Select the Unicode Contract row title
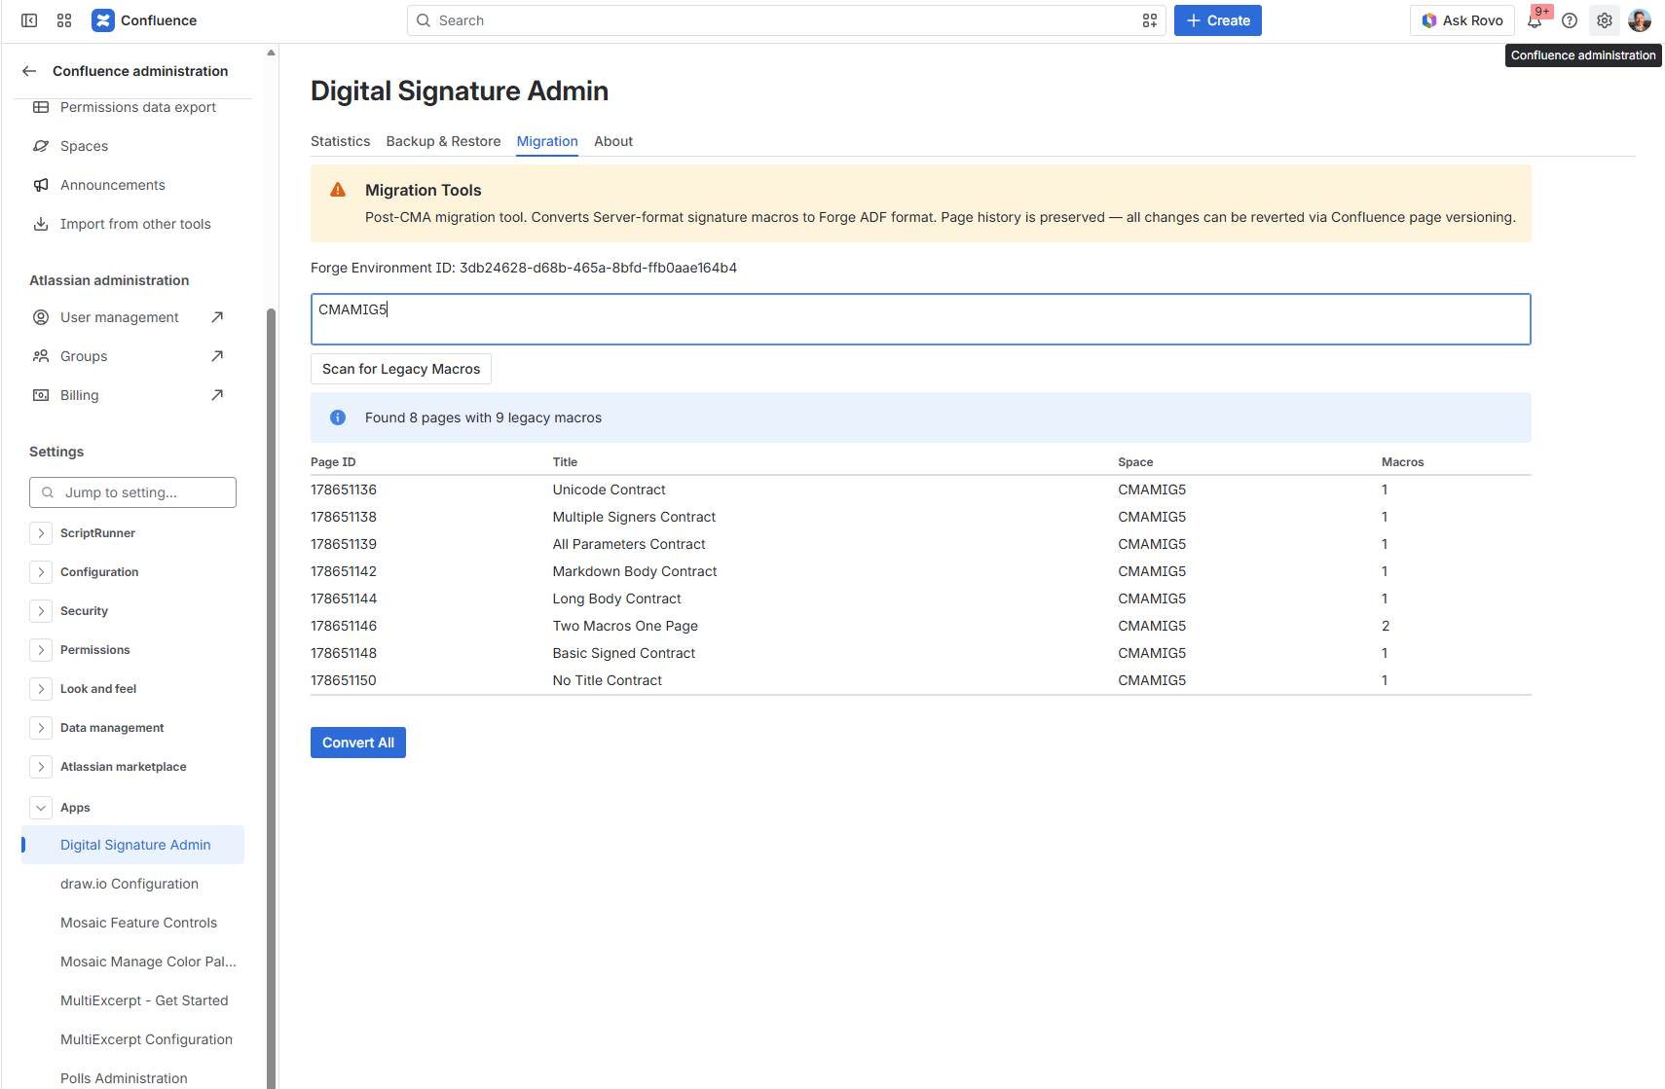Viewport: 1665px width, 1089px height. pyautogui.click(x=610, y=490)
